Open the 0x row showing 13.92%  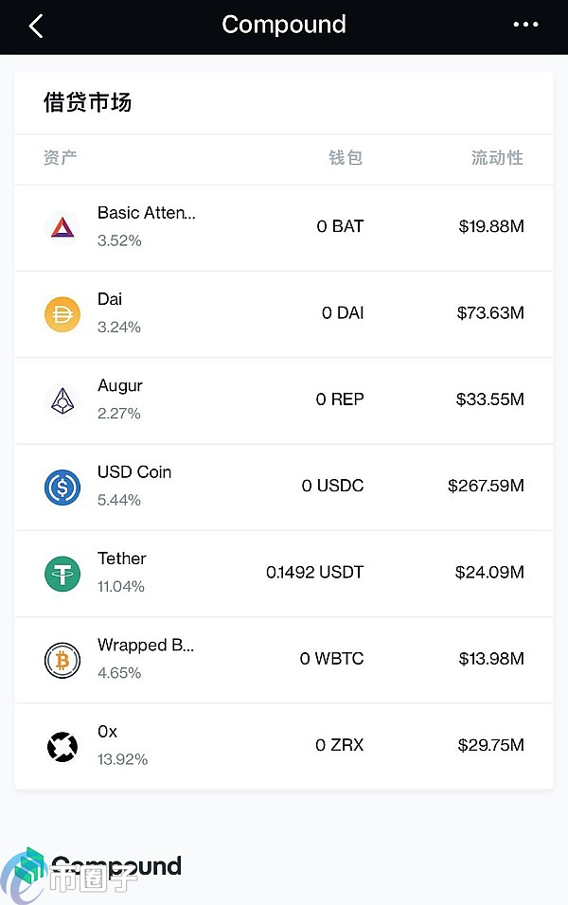pos(284,746)
